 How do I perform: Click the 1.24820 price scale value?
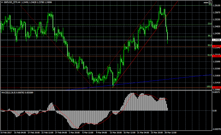(x=217, y=26)
